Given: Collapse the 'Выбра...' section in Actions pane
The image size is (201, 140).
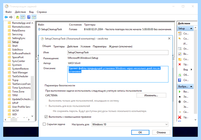Looking at the screenshot, I should pyautogui.click(x=191, y=86).
